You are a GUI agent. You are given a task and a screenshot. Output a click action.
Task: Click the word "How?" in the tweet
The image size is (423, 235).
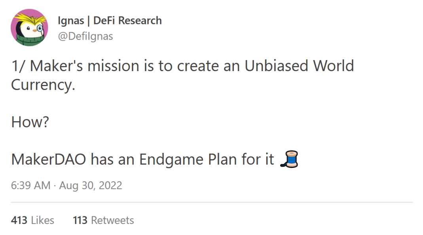point(30,122)
